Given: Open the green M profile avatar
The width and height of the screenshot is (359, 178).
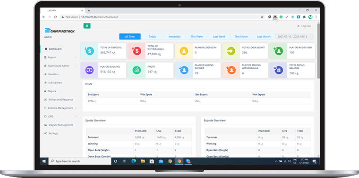Looking at the screenshot, I should [x=310, y=17].
